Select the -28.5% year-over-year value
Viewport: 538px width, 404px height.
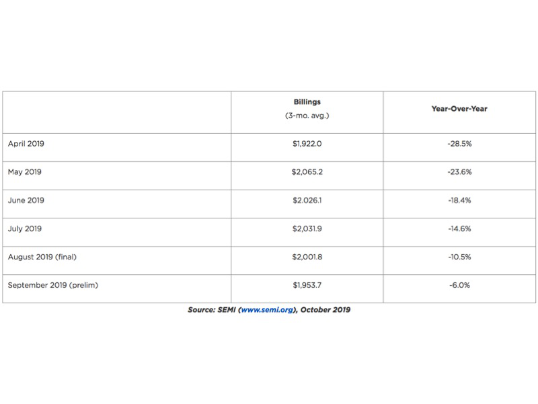459,144
